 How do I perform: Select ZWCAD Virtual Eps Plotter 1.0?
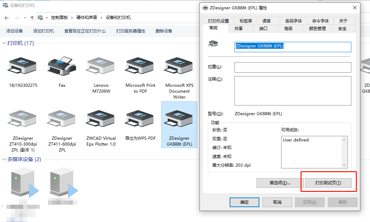(x=101, y=120)
